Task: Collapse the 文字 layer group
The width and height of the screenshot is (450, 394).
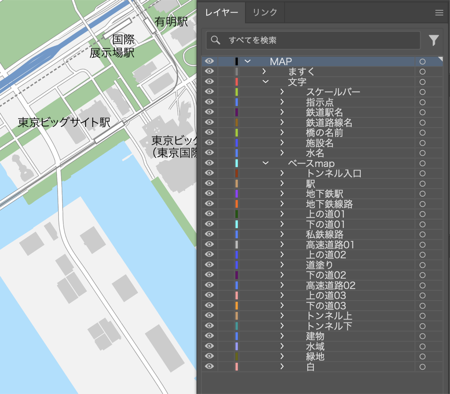Action: tap(265, 82)
